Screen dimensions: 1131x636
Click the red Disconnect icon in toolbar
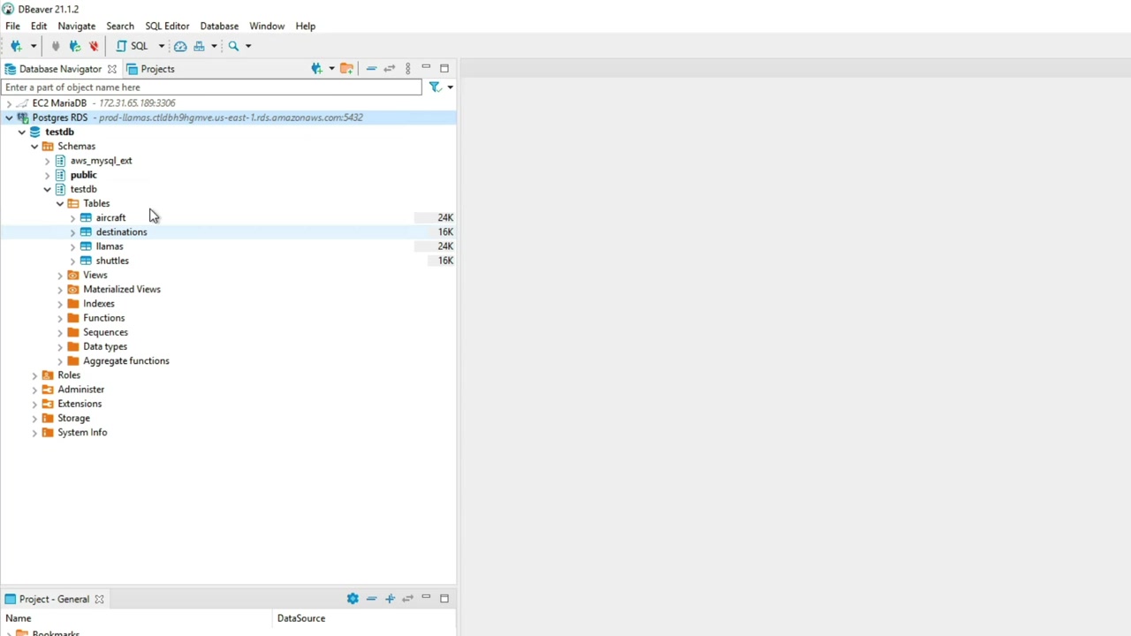coord(94,46)
